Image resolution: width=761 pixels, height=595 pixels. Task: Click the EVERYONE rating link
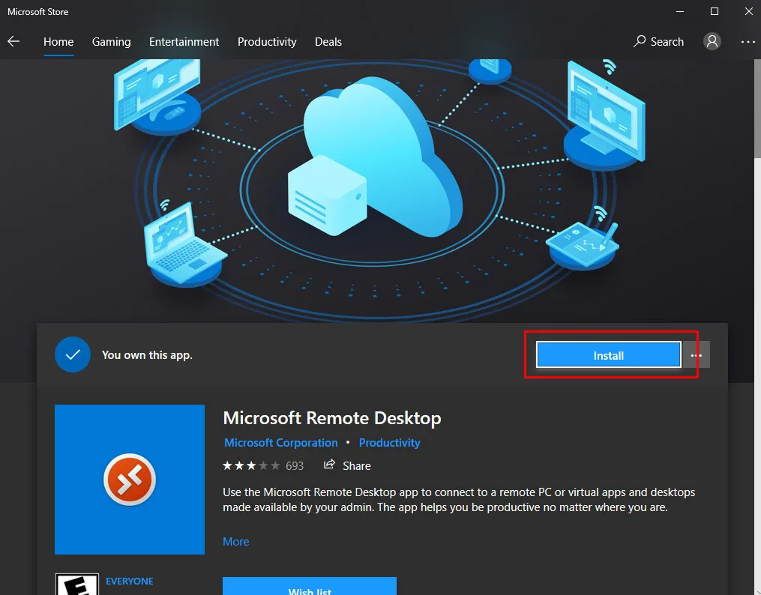[x=130, y=581]
